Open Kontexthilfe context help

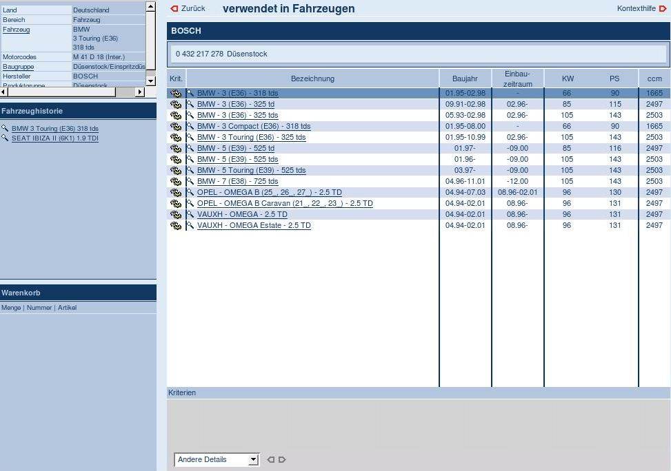[641, 8]
